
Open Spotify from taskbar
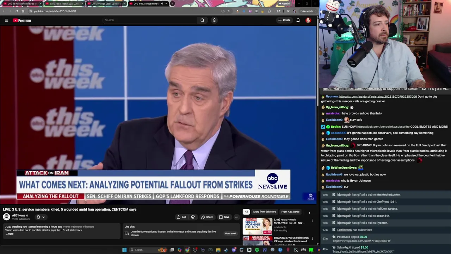(257, 250)
